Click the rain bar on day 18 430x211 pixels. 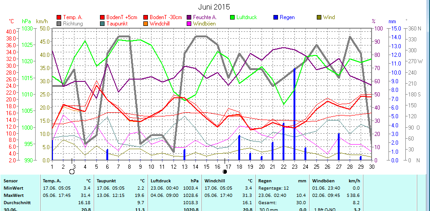239,148
